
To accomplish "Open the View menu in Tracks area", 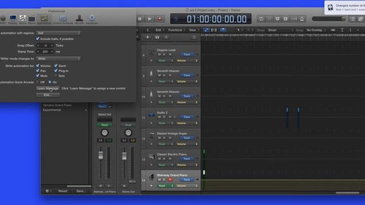I will tap(194, 30).
